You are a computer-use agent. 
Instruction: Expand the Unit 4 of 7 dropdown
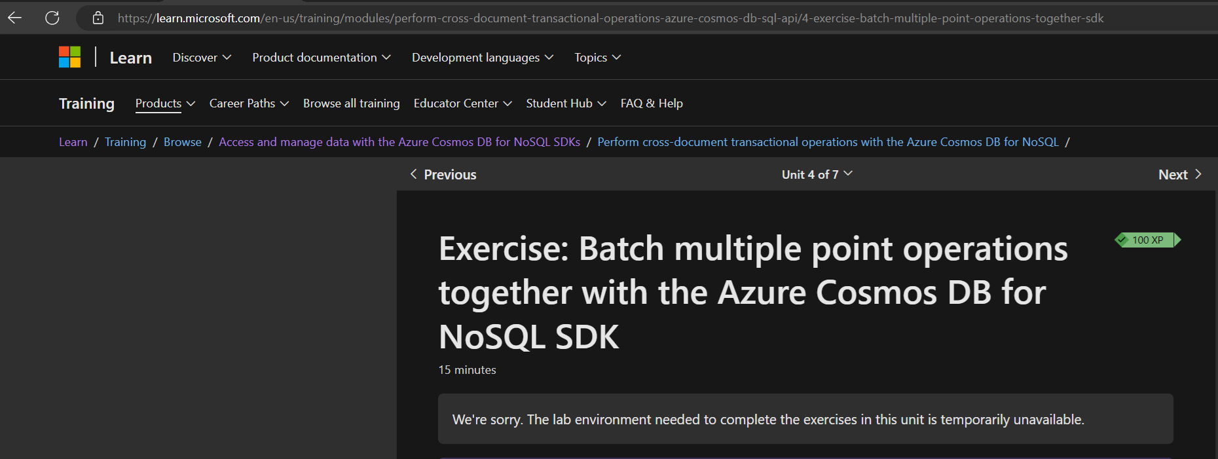(x=817, y=175)
